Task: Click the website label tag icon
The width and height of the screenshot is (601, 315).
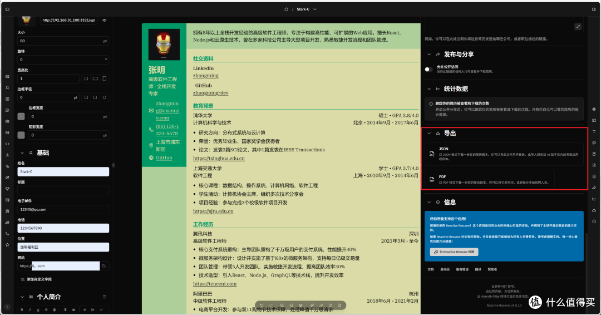Action: click(104, 266)
